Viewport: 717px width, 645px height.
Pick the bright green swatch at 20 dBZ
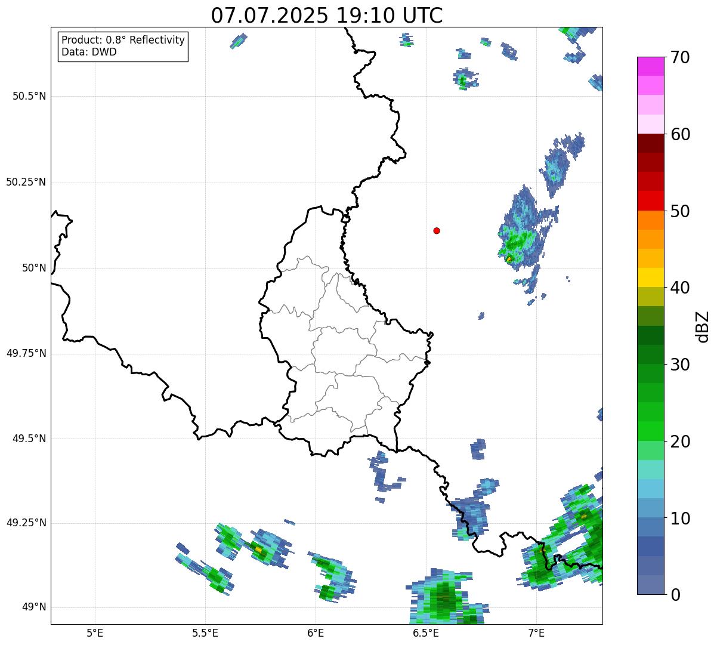click(x=651, y=431)
